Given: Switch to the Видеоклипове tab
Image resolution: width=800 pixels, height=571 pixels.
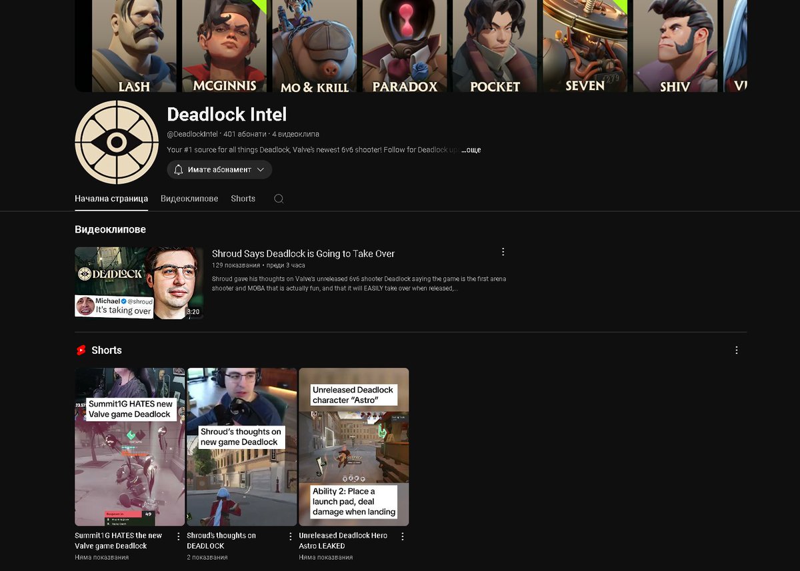Looking at the screenshot, I should (189, 199).
